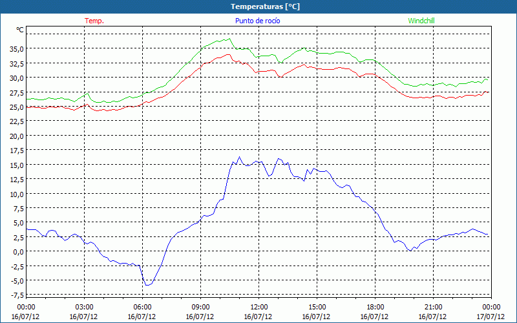Click the 12,5 y-axis value
517x323 pixels.
click(x=17, y=180)
